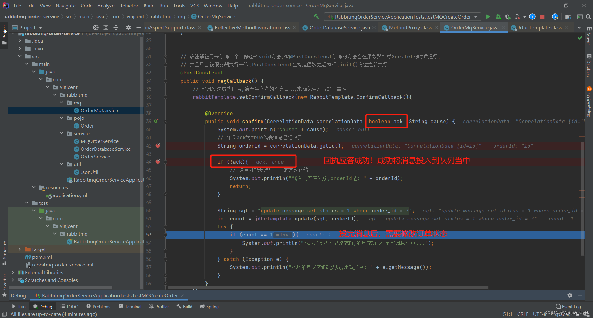Run the test configuration with play button
Image resolution: width=593 pixels, height=318 pixels.
488,17
